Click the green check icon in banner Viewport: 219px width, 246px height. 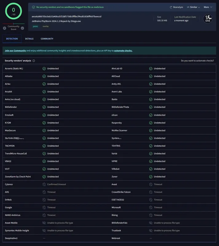point(33,7)
